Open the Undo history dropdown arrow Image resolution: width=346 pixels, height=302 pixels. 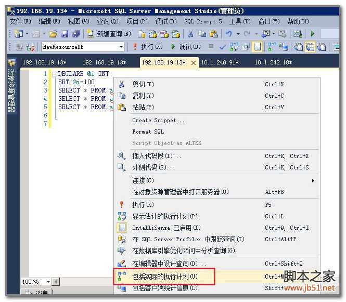coord(238,34)
